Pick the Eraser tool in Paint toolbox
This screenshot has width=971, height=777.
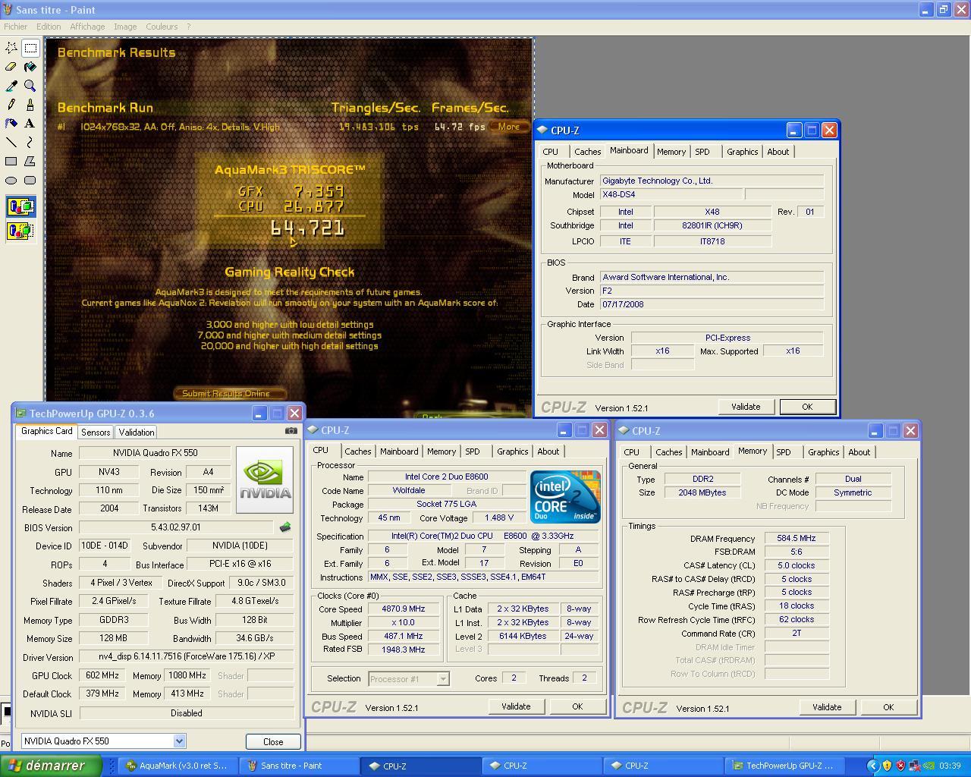pyautogui.click(x=11, y=67)
